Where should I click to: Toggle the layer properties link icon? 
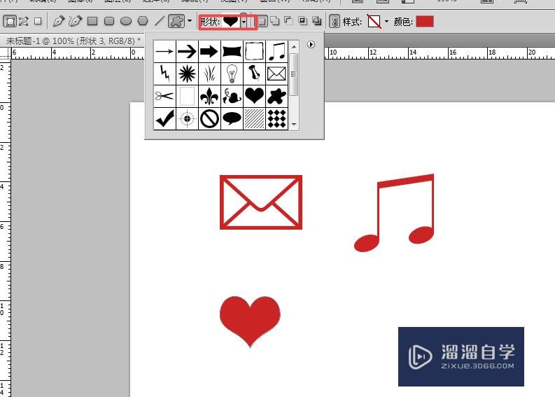(334, 22)
